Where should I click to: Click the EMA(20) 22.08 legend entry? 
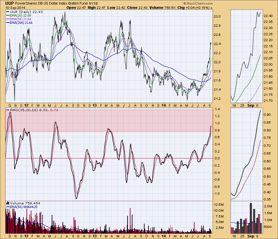(19, 16)
